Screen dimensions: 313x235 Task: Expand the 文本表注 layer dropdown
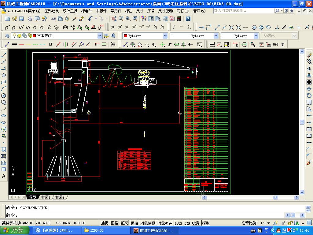(x=100, y=36)
